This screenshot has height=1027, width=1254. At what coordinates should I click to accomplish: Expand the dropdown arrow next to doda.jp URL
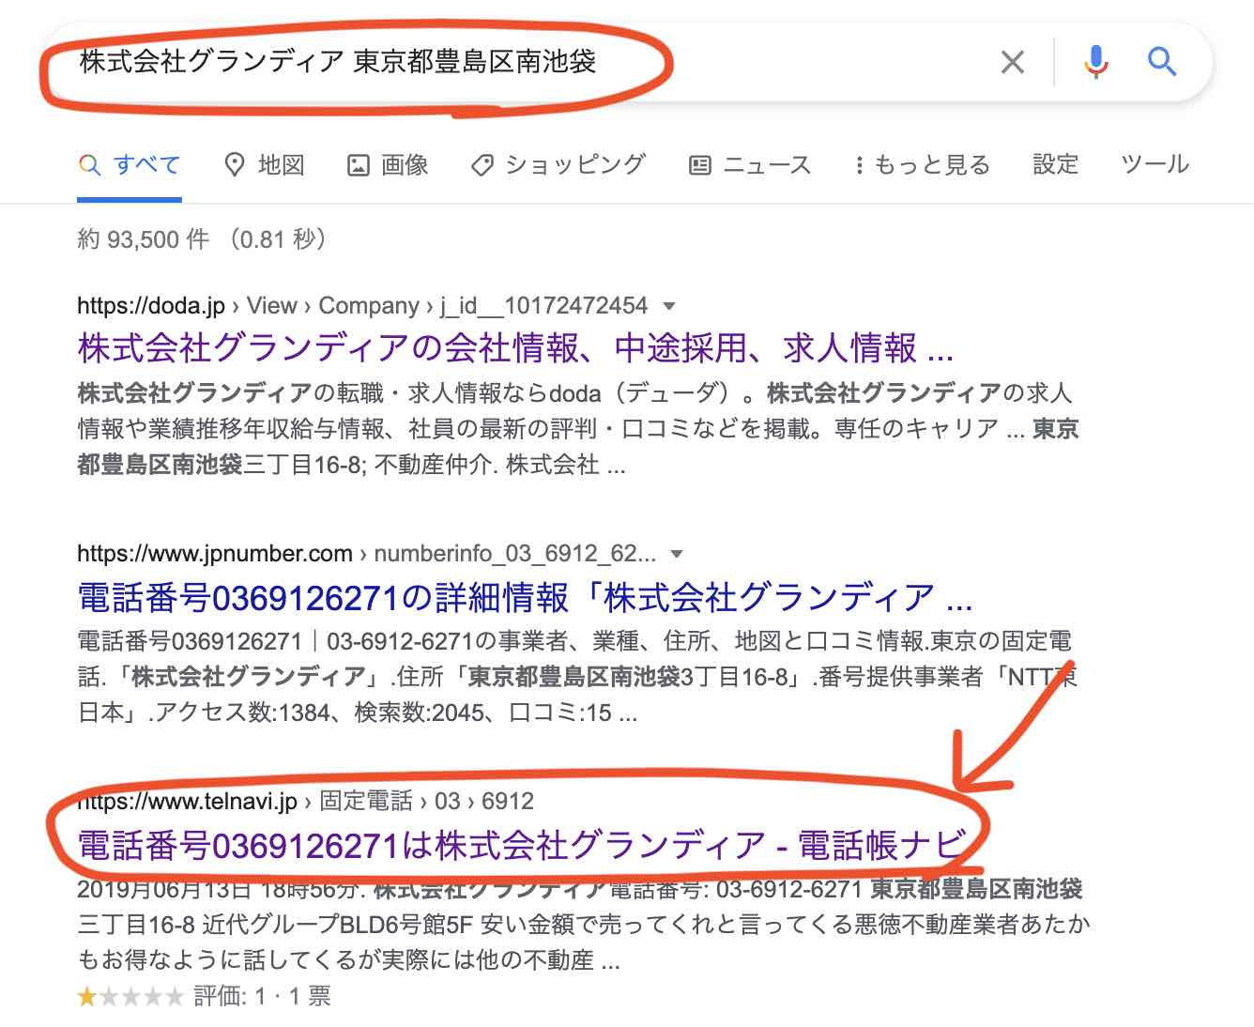[669, 306]
